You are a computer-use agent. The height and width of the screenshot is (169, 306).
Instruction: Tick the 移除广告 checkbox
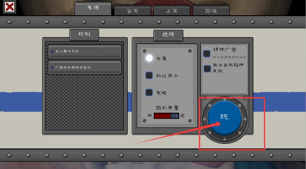click(x=207, y=54)
